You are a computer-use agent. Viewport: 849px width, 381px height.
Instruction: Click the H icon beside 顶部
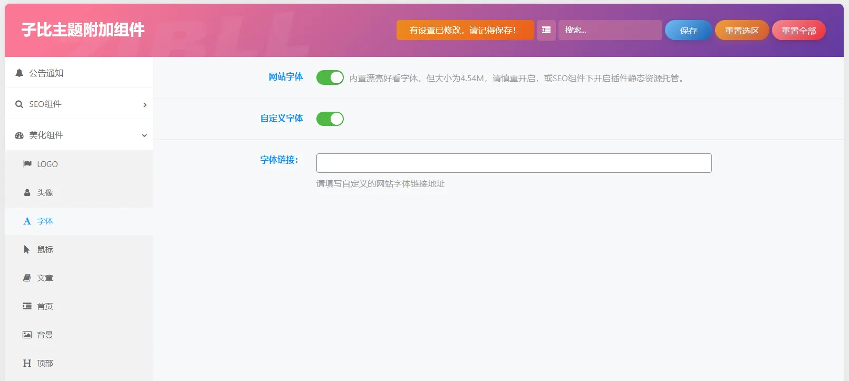tap(27, 363)
